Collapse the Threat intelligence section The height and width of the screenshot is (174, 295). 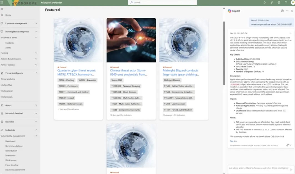36,73
